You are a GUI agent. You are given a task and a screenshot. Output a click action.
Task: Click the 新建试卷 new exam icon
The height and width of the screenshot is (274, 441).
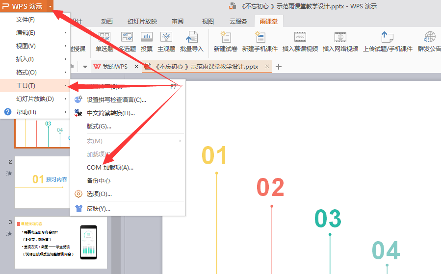(x=225, y=37)
